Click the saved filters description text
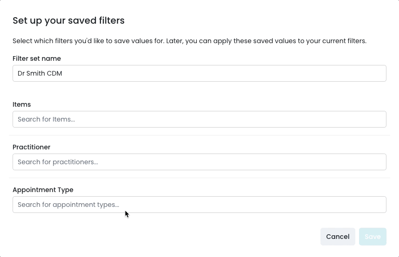Screen dimensions: 399x257 [189, 41]
